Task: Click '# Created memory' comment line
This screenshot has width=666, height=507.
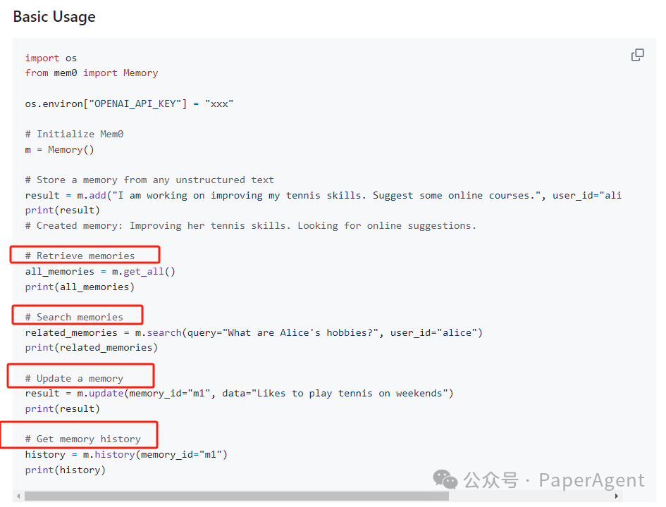Action: [x=251, y=226]
